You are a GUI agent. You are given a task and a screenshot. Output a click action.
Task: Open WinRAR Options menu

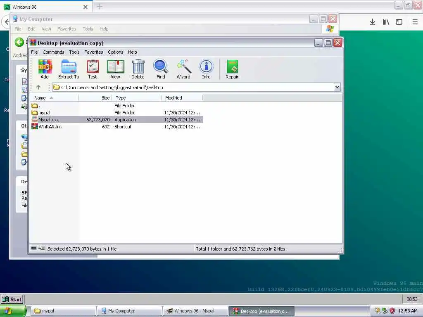pyautogui.click(x=116, y=52)
